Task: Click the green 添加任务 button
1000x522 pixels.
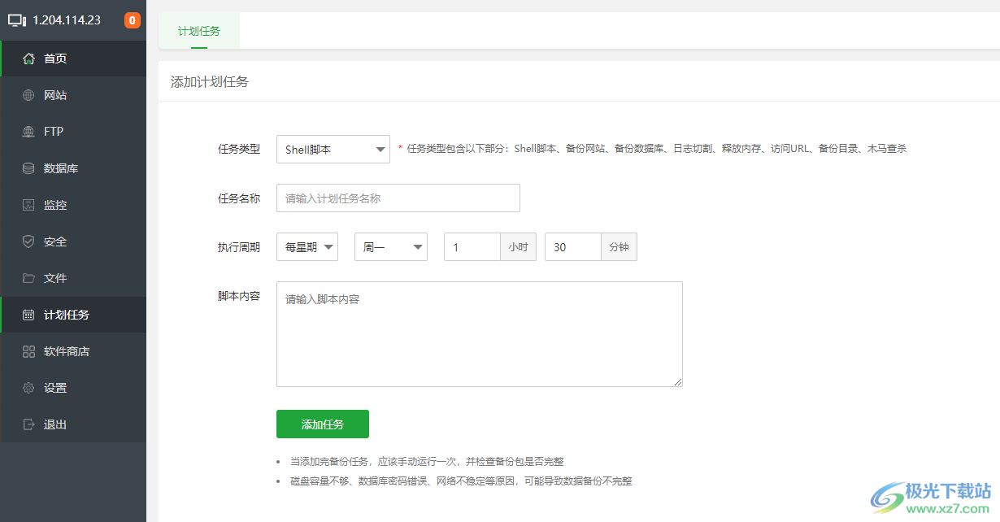Action: pyautogui.click(x=323, y=424)
